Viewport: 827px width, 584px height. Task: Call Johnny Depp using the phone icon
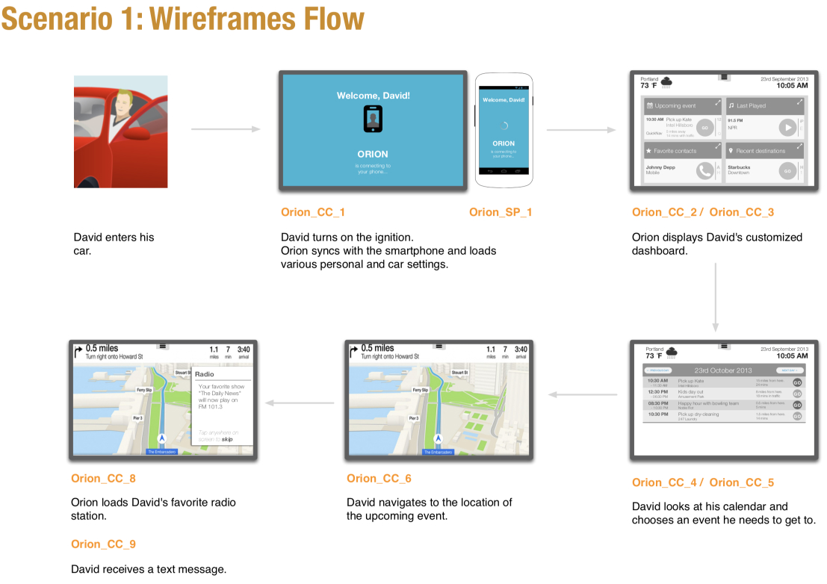[704, 171]
